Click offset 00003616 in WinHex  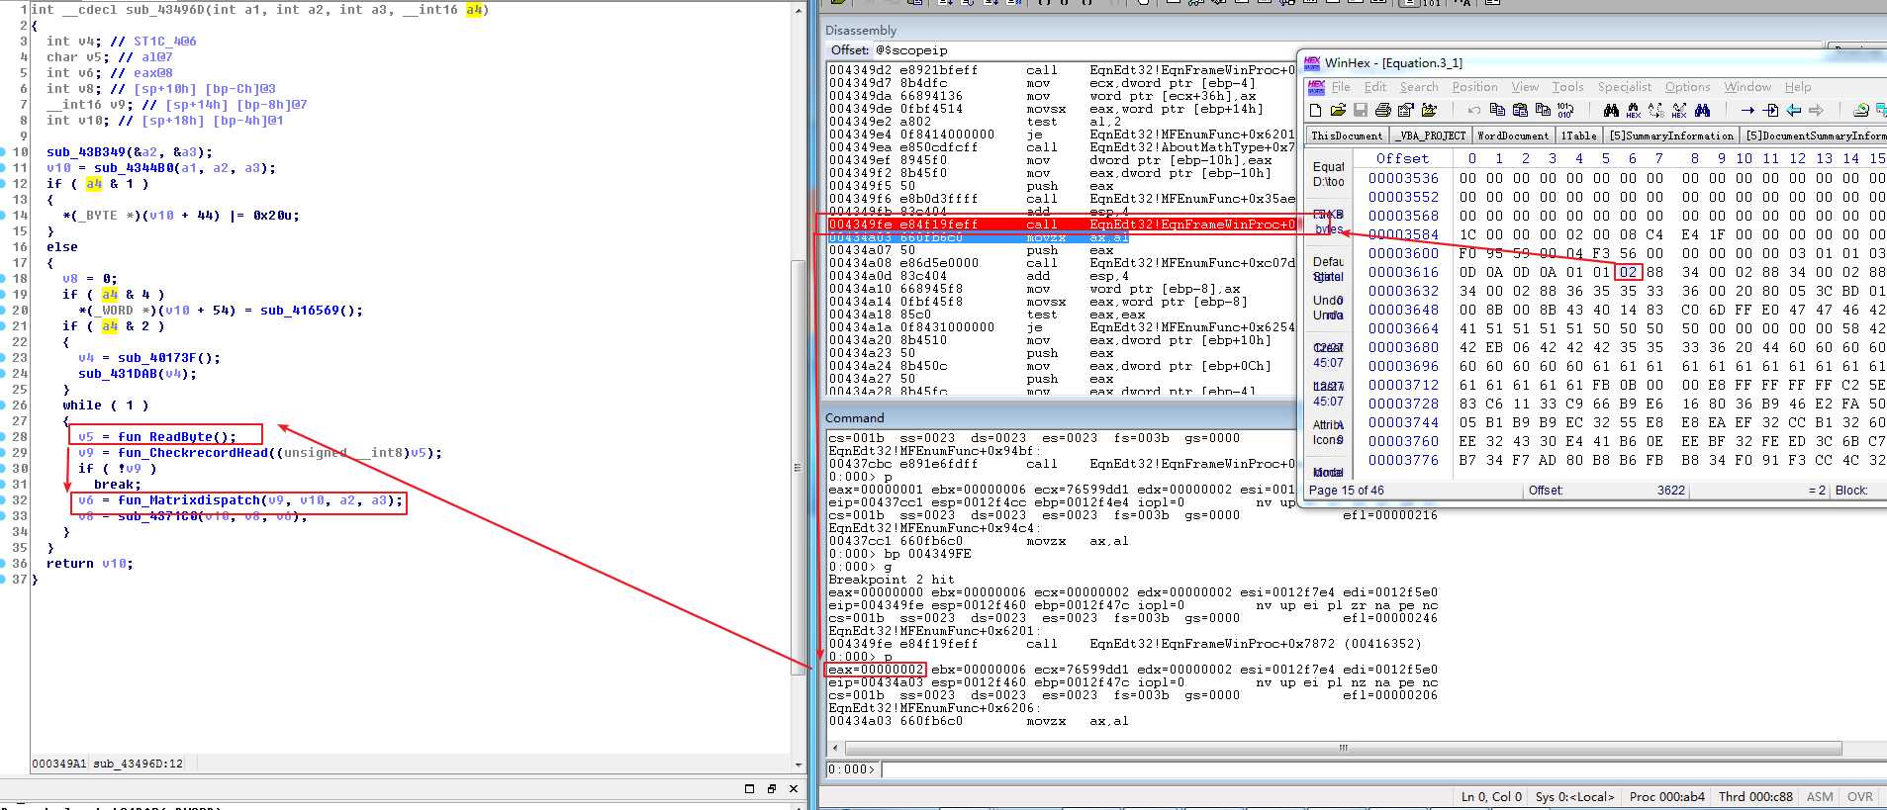click(1403, 272)
